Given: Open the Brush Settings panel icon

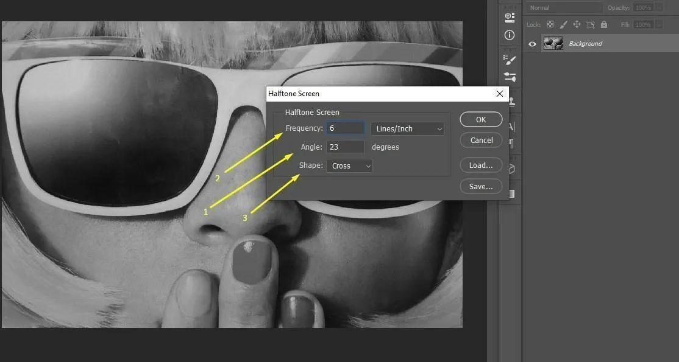Looking at the screenshot, I should [x=510, y=77].
